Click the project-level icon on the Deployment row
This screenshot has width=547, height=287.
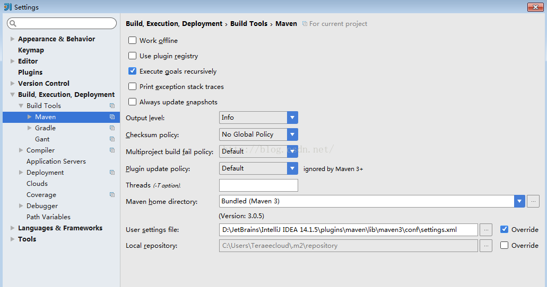(x=112, y=173)
